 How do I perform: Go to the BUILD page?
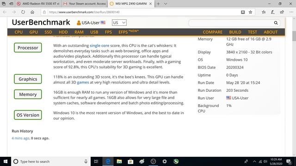coord(235,32)
